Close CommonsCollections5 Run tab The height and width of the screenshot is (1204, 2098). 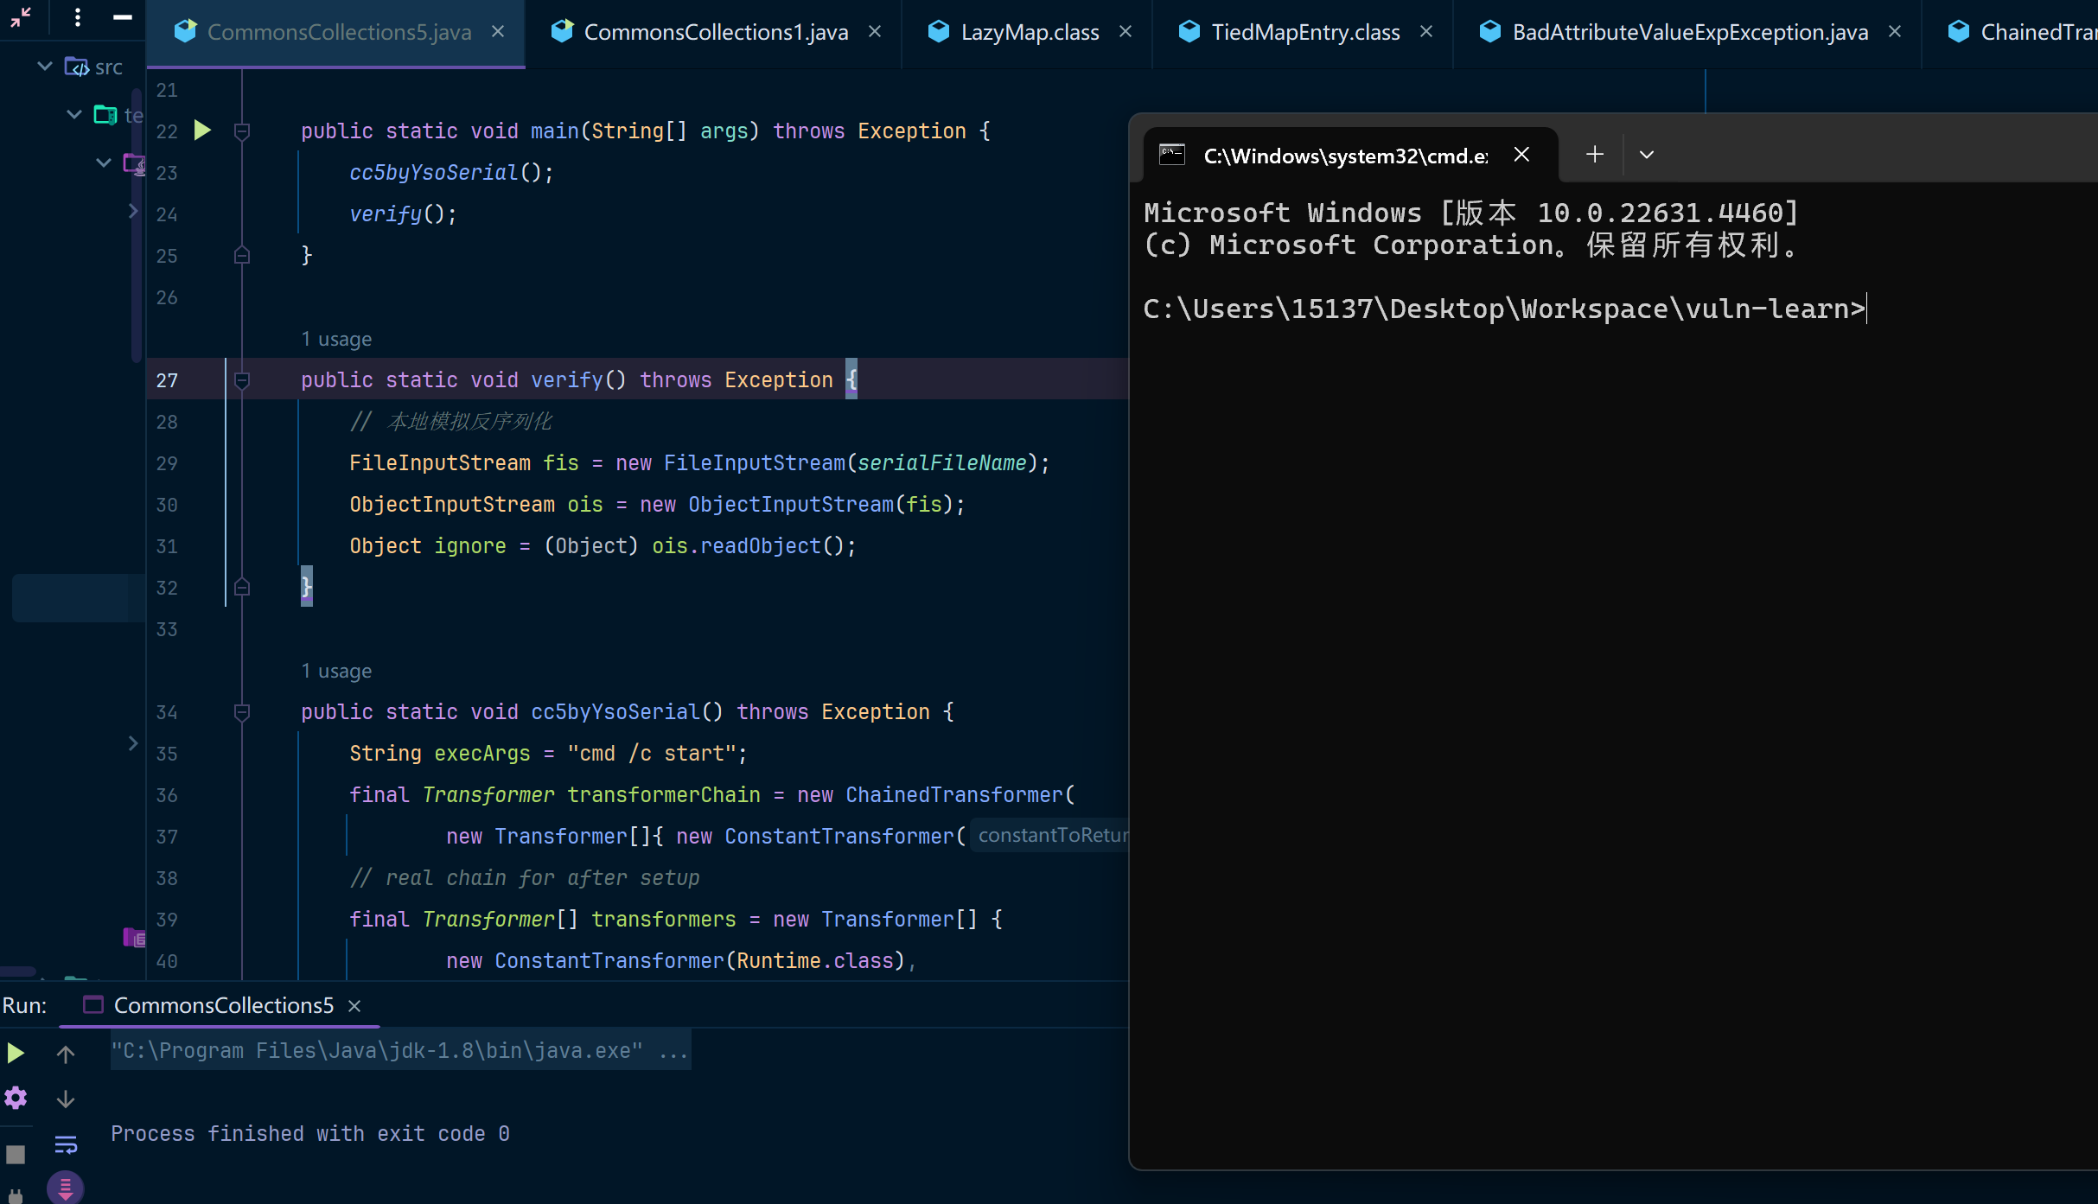click(x=354, y=1006)
